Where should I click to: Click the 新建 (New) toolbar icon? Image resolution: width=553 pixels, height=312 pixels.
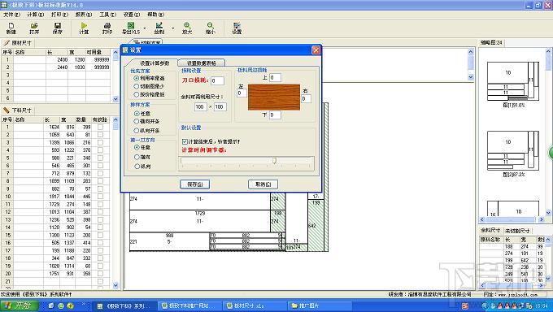click(x=11, y=28)
